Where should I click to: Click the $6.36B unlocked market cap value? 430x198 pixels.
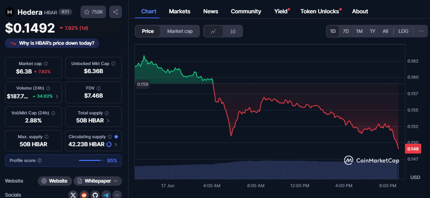pyautogui.click(x=93, y=71)
